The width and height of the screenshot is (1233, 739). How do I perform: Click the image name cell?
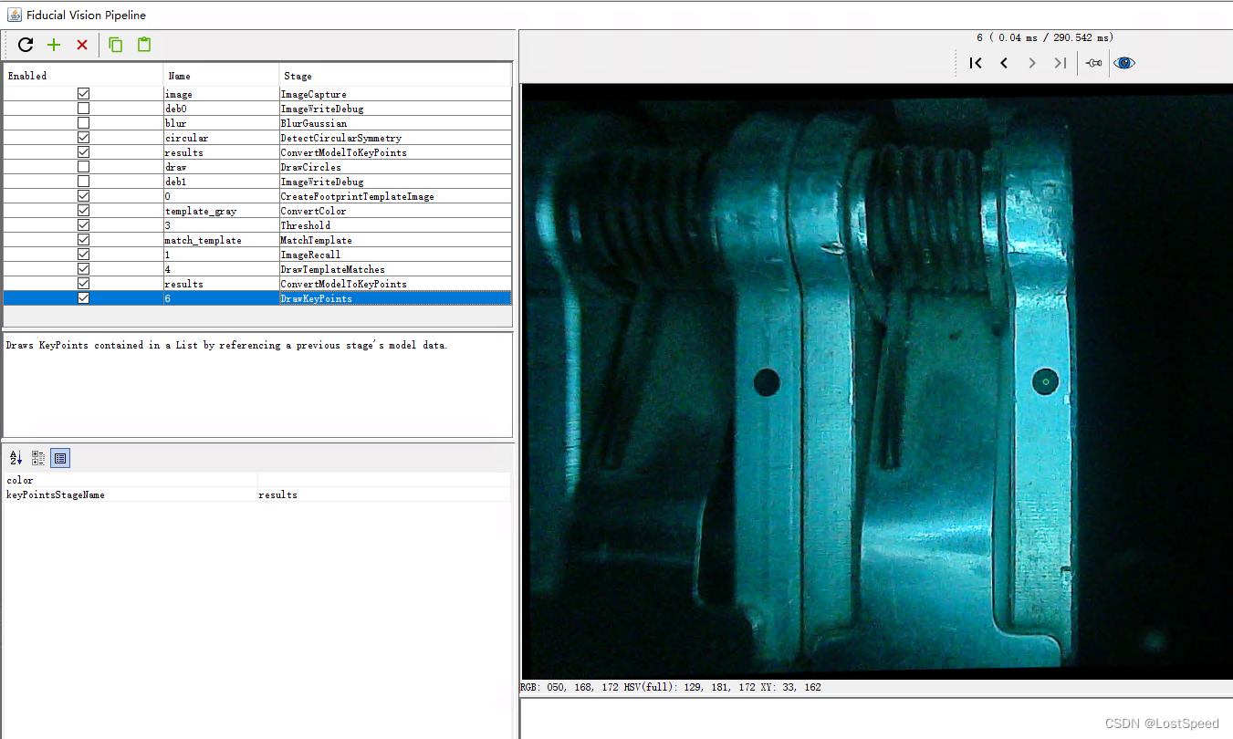point(222,94)
